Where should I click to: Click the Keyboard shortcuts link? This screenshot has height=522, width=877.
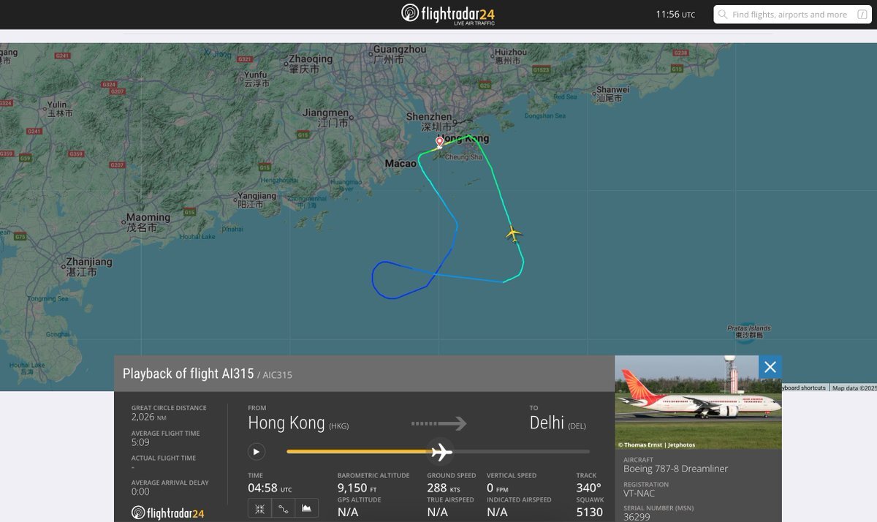(x=803, y=387)
